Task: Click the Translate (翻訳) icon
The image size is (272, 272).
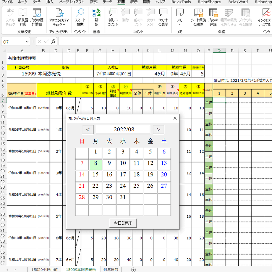Action: [96, 17]
